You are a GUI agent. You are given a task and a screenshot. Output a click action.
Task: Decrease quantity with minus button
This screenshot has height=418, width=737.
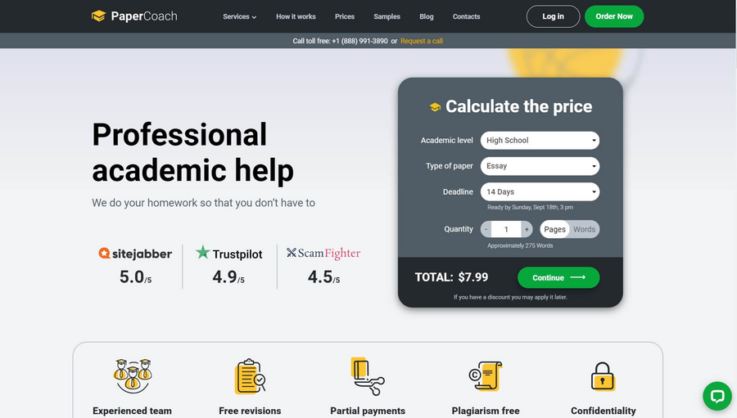point(486,229)
